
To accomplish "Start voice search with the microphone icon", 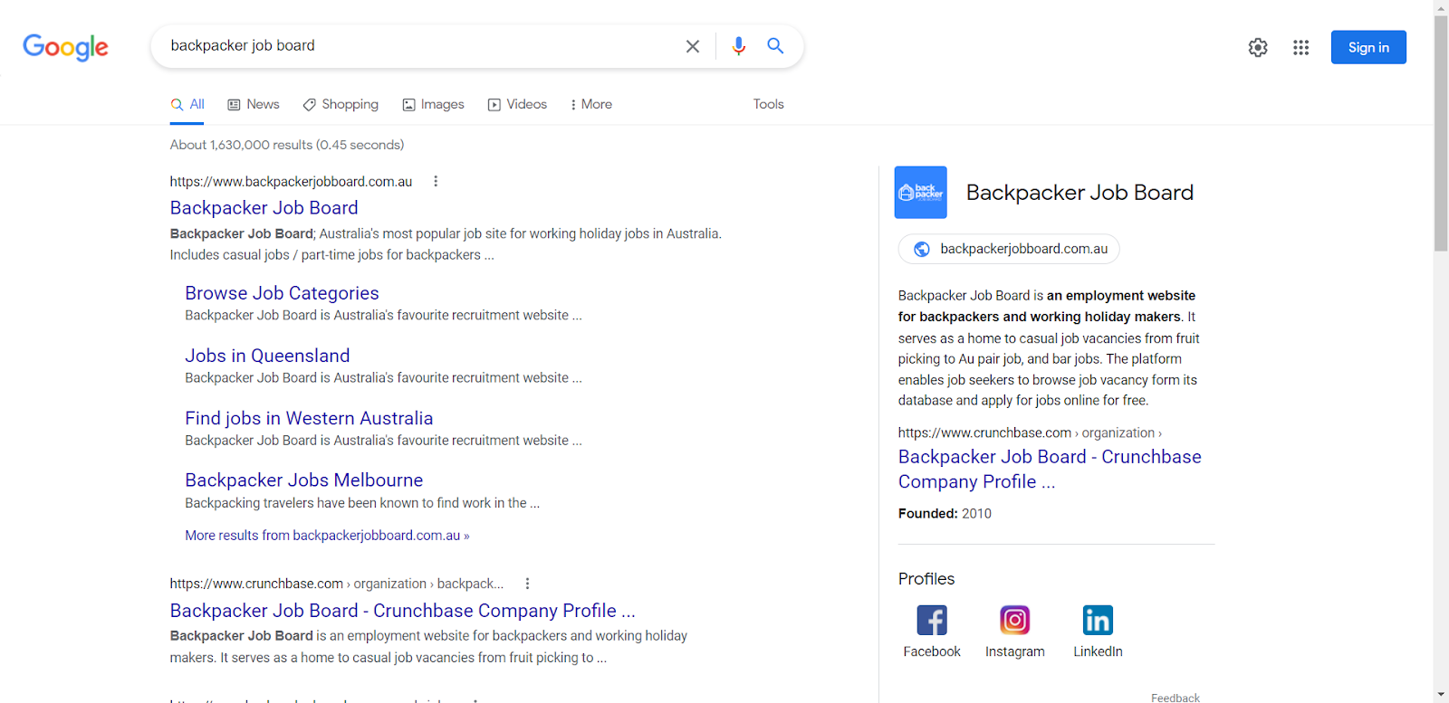I will coord(739,46).
